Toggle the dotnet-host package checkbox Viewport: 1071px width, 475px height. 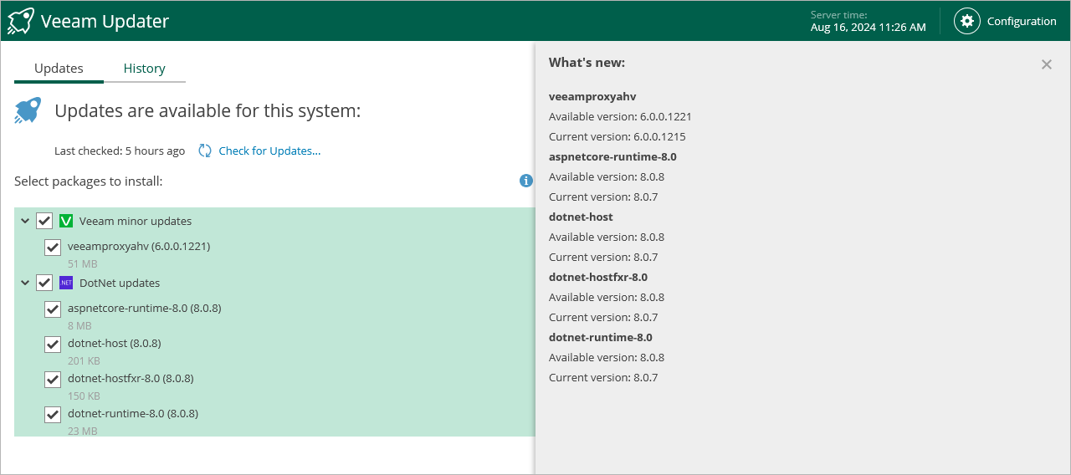click(x=53, y=344)
